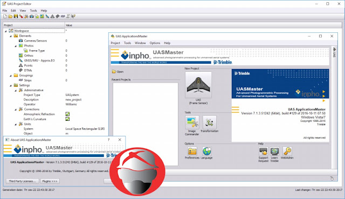Select the Points tree item
The width and height of the screenshot is (345, 199).
click(x=28, y=65)
